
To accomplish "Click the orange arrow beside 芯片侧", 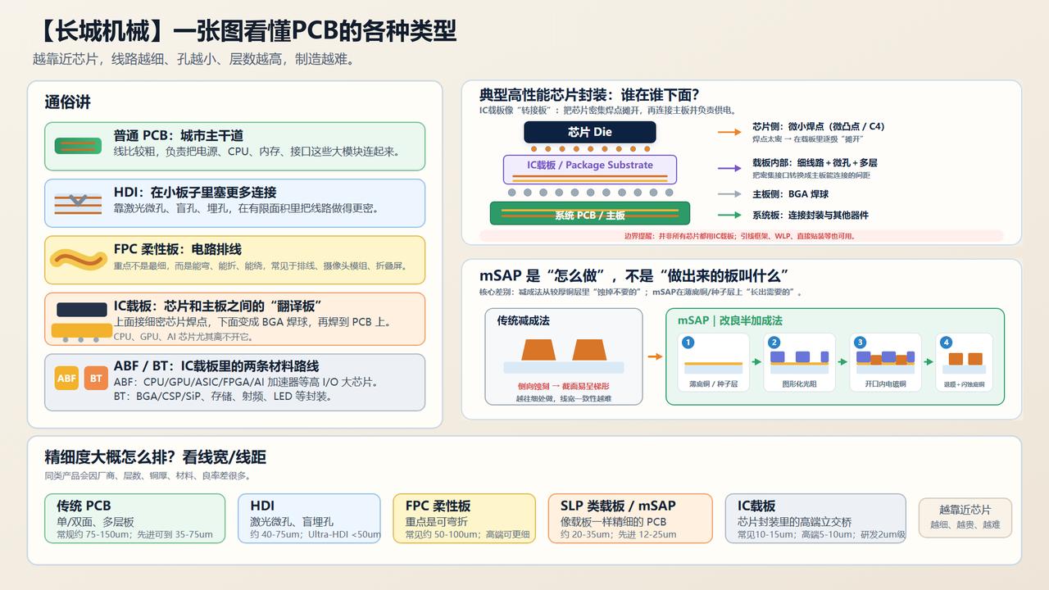I will pyautogui.click(x=729, y=131).
